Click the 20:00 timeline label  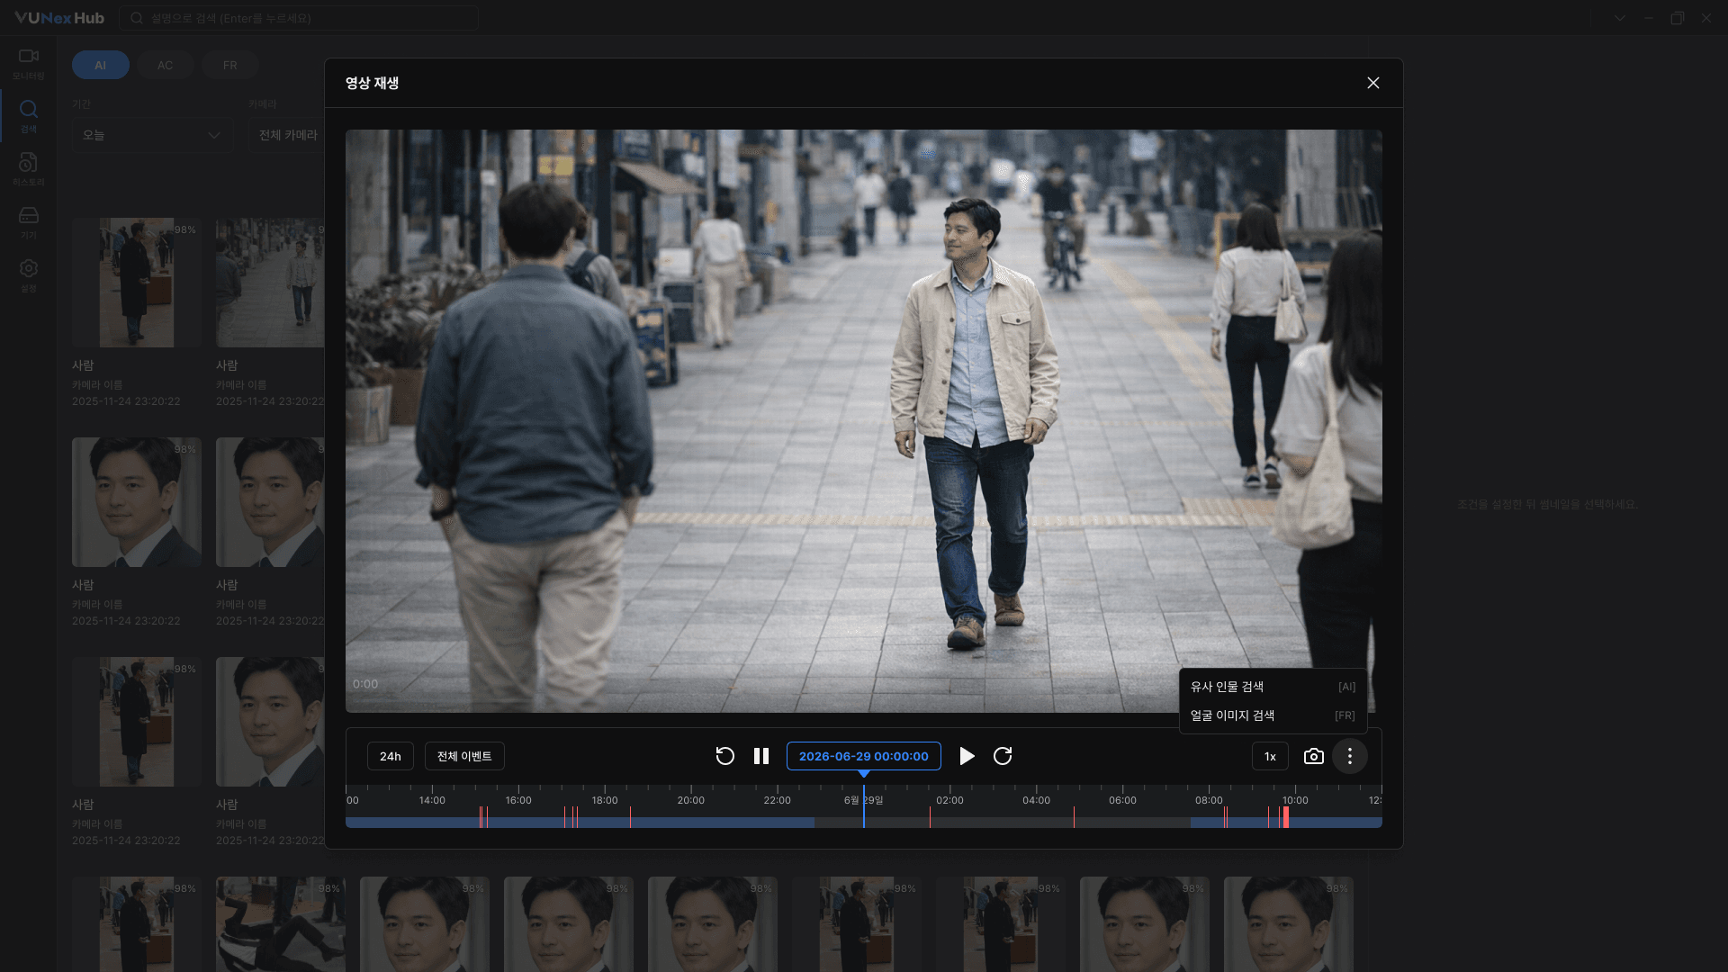pyautogui.click(x=690, y=800)
